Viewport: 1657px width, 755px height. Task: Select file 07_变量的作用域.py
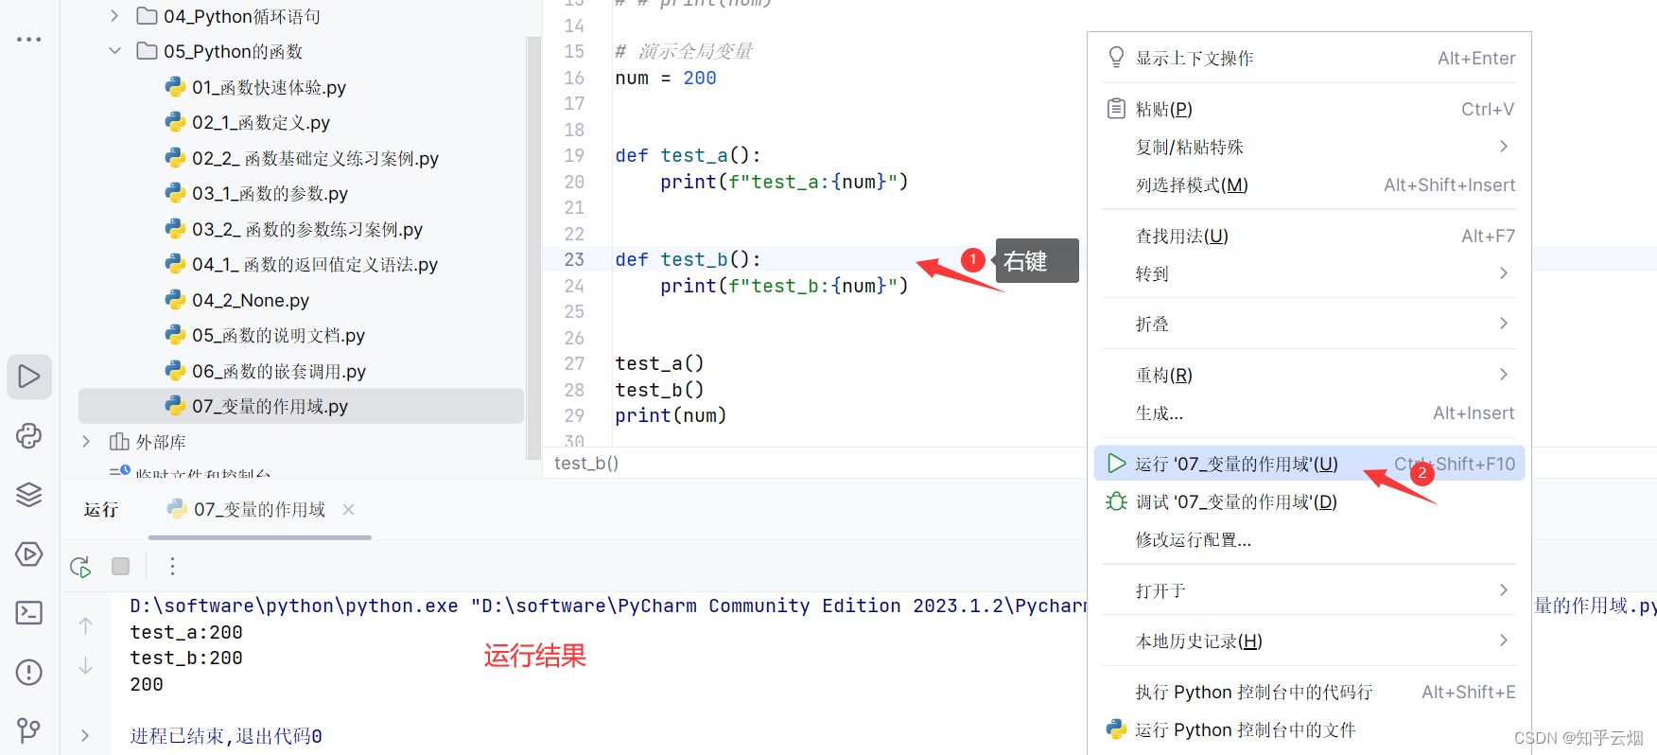click(301, 406)
